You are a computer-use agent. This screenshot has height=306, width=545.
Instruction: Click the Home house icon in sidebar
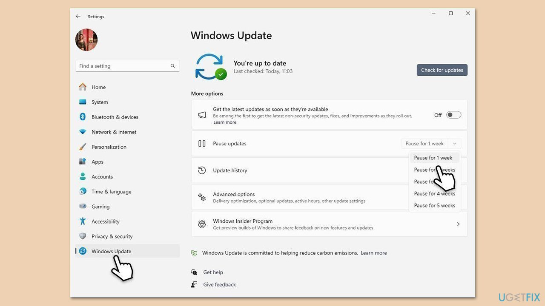coord(83,87)
